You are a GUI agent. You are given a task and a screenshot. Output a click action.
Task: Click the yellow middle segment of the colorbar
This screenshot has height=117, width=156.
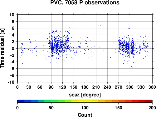pos(85,101)
